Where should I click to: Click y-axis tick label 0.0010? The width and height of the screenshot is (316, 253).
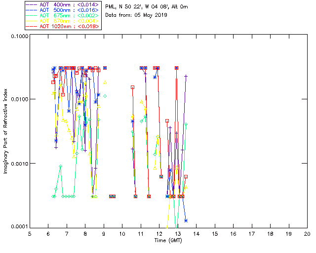pyautogui.click(x=18, y=164)
